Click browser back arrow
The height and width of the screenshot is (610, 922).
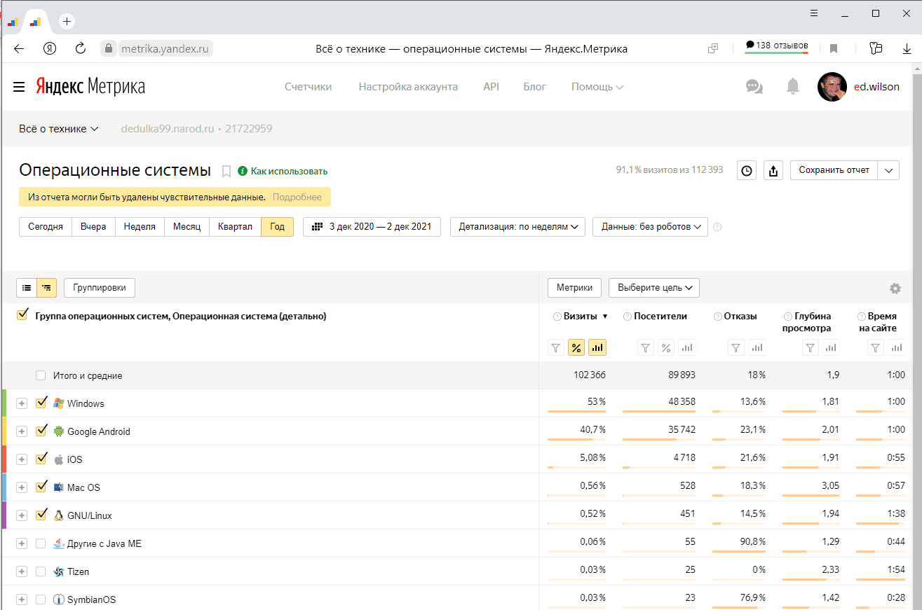pyautogui.click(x=19, y=48)
